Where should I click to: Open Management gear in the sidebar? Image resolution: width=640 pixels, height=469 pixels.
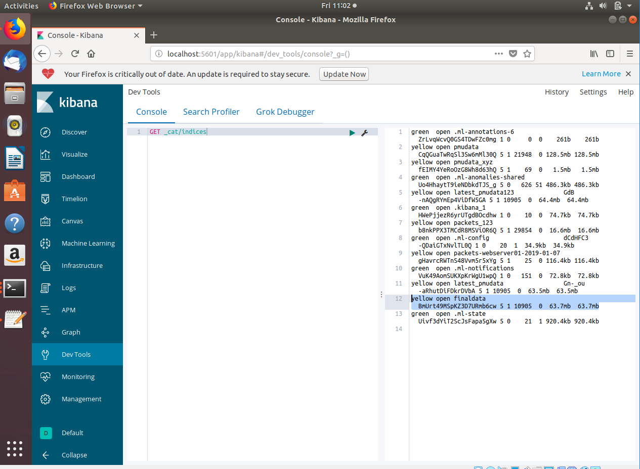[46, 399]
